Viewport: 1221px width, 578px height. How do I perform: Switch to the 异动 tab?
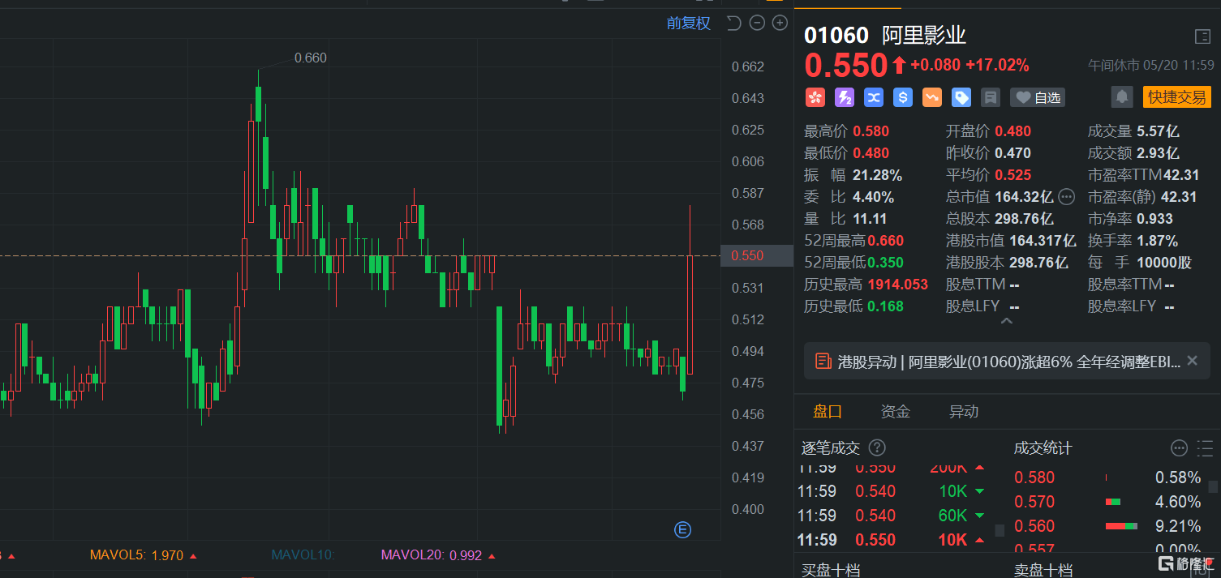[964, 412]
